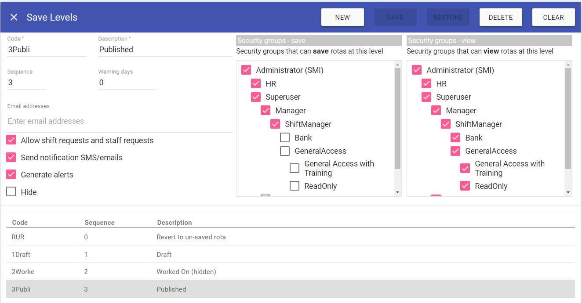Close the Save Levels dialog with X
Image resolution: width=582 pixels, height=303 pixels.
click(14, 17)
